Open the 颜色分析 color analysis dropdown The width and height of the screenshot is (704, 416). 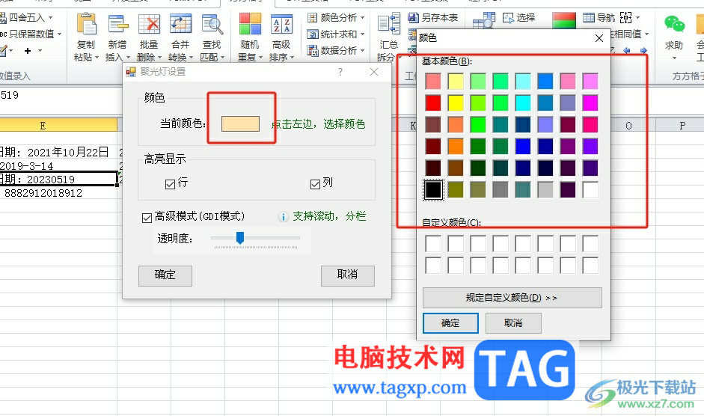(362, 17)
